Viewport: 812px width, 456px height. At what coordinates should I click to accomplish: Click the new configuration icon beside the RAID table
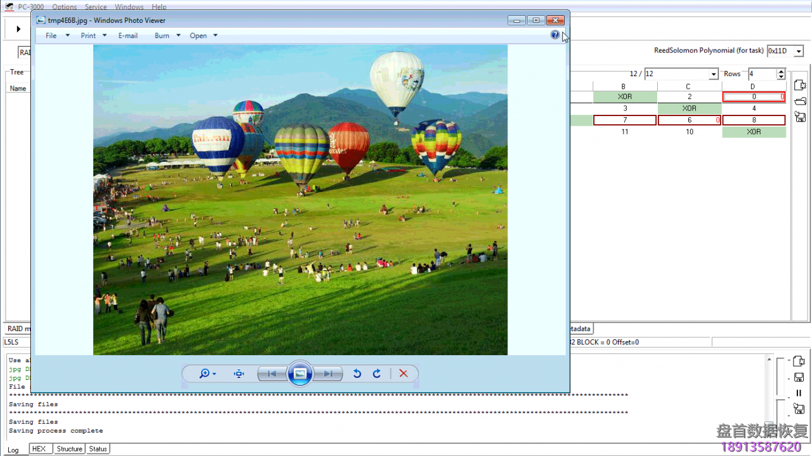point(800,85)
